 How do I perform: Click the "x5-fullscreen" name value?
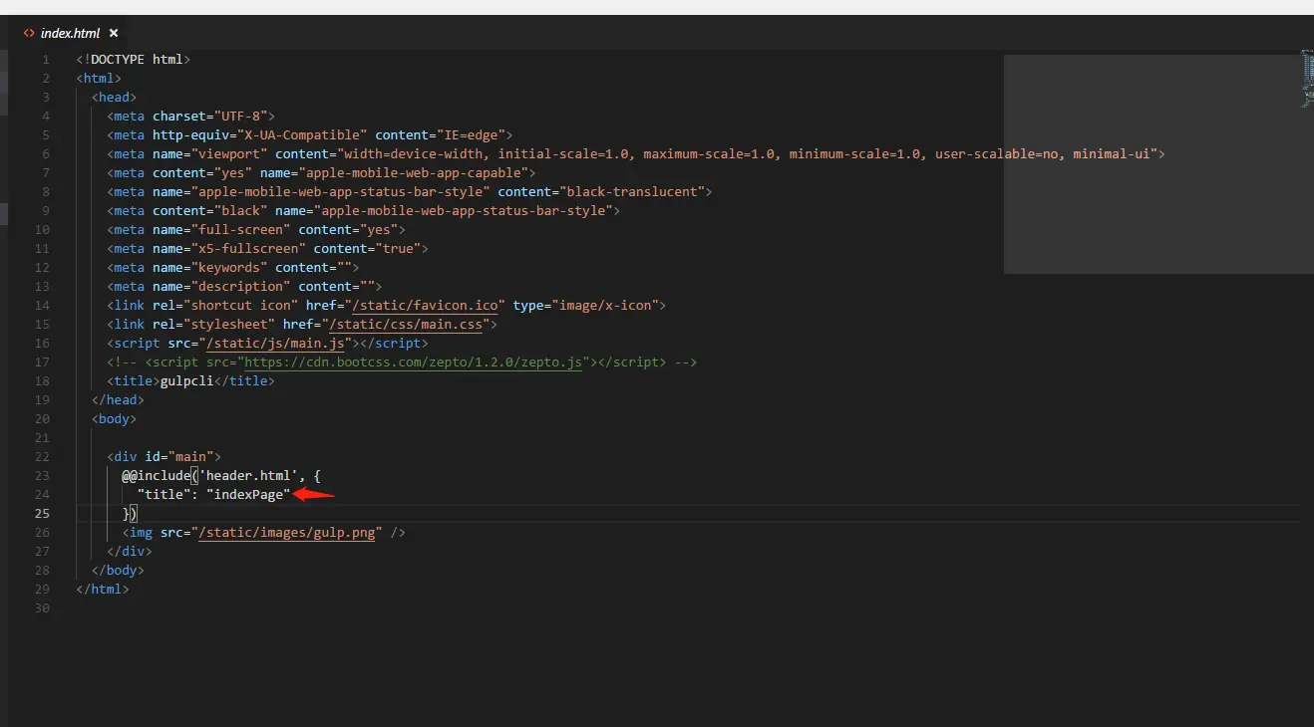click(x=248, y=248)
